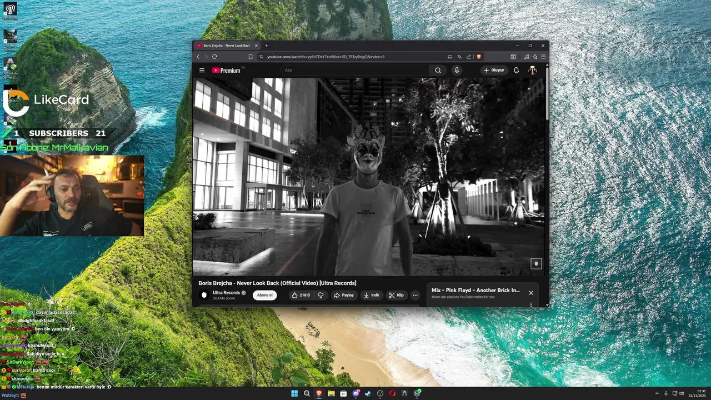Click the YouTube search magnifier button

pos(438,71)
